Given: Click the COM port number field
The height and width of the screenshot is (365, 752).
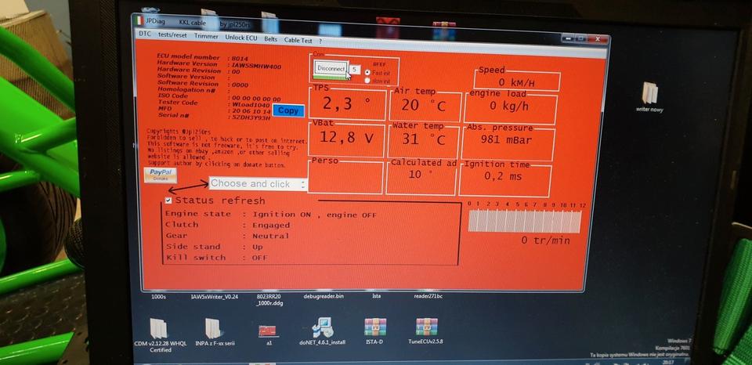Looking at the screenshot, I should (354, 70).
